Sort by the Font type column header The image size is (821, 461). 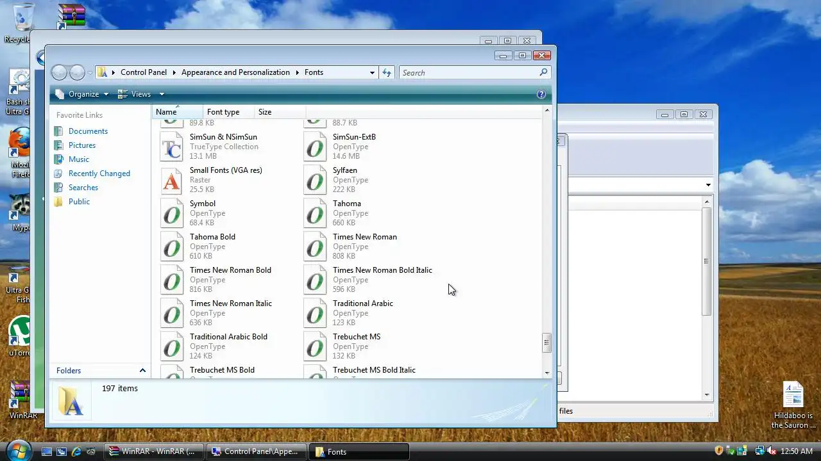tap(229, 111)
